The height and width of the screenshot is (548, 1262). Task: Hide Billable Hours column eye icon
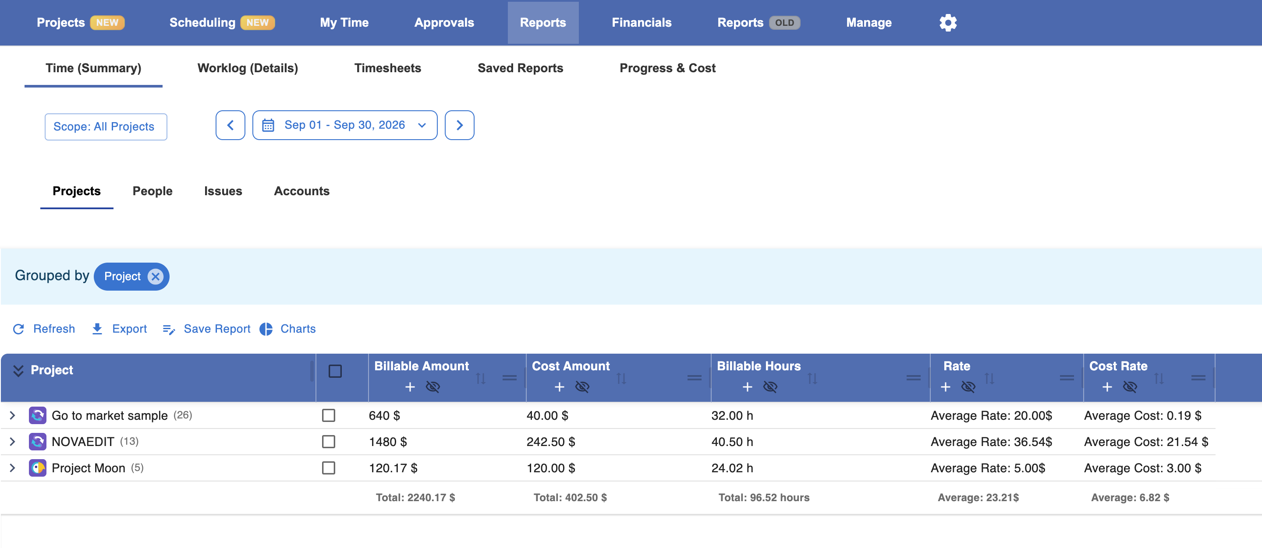[x=770, y=387]
